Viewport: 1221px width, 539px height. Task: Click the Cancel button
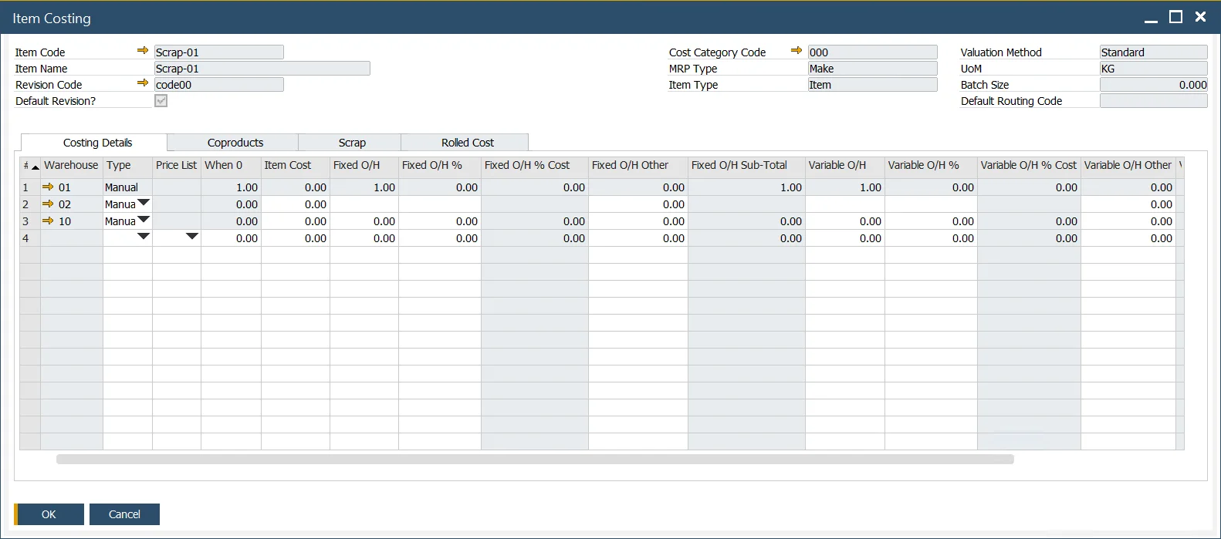124,514
